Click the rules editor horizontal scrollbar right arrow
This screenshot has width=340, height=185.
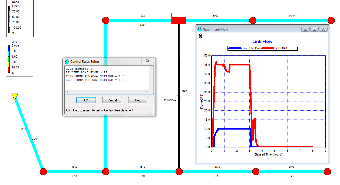[147, 92]
